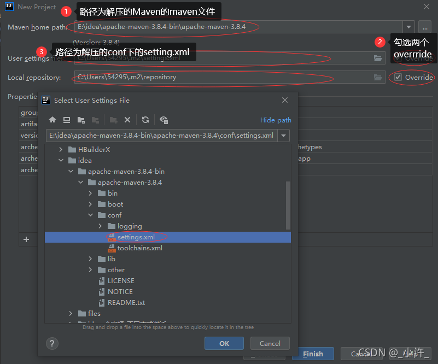The height and width of the screenshot is (364, 438).
Task: Expand the other folder
Action: [x=91, y=270]
